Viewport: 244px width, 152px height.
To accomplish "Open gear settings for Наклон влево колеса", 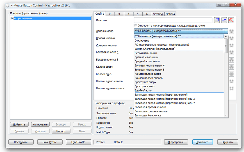I will tap(231, 81).
